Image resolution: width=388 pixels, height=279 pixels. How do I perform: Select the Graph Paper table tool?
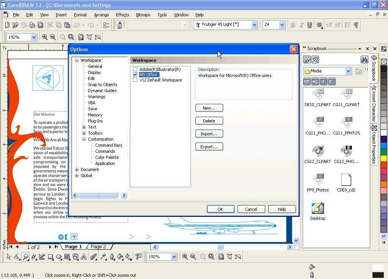click(x=67, y=257)
